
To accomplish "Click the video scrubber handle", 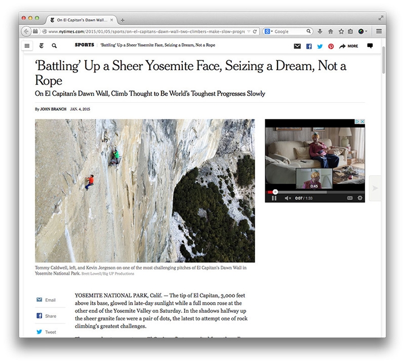I will pyautogui.click(x=275, y=192).
